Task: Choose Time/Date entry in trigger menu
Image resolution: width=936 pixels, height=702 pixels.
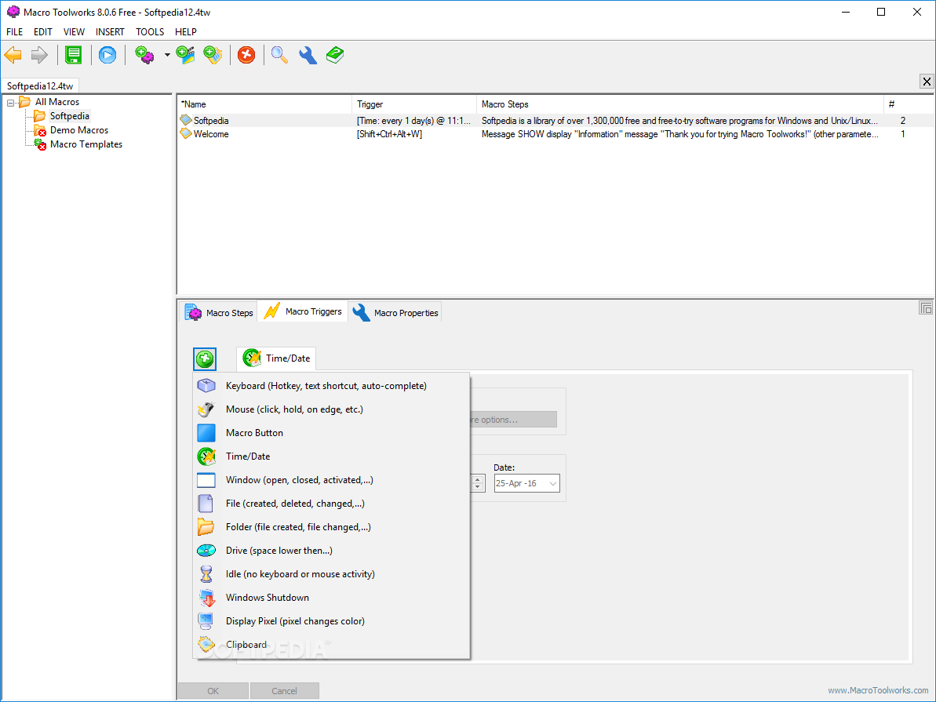Action: point(331,456)
